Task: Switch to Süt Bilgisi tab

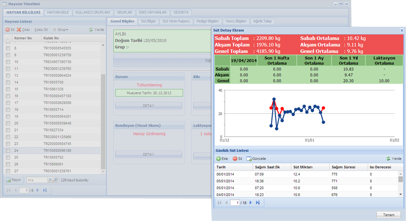Action: tap(148, 21)
